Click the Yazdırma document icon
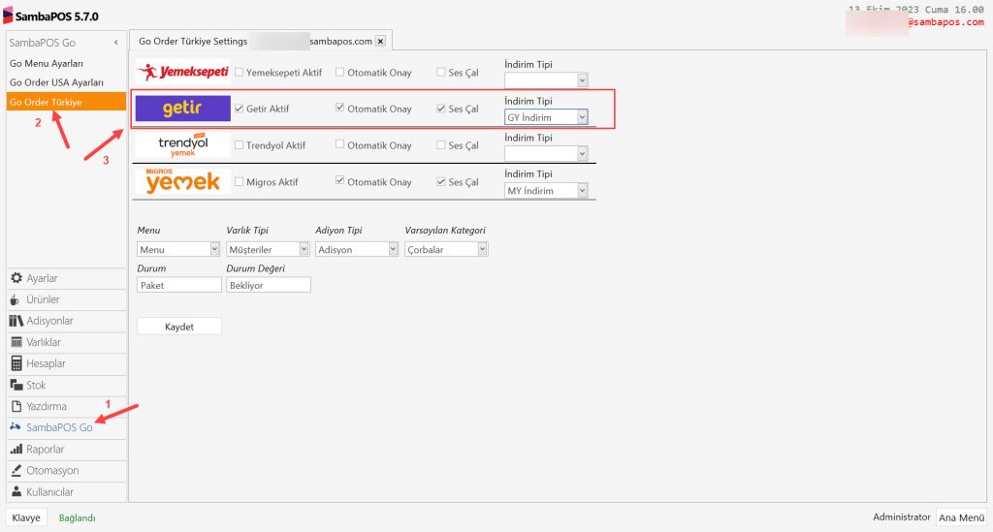Viewport: 993px width, 532px height. point(16,406)
